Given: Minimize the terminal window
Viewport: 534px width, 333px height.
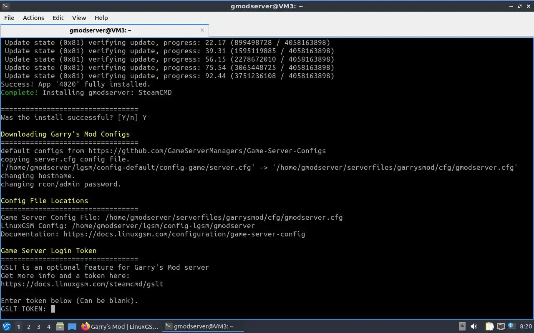Looking at the screenshot, I should tap(511, 6).
